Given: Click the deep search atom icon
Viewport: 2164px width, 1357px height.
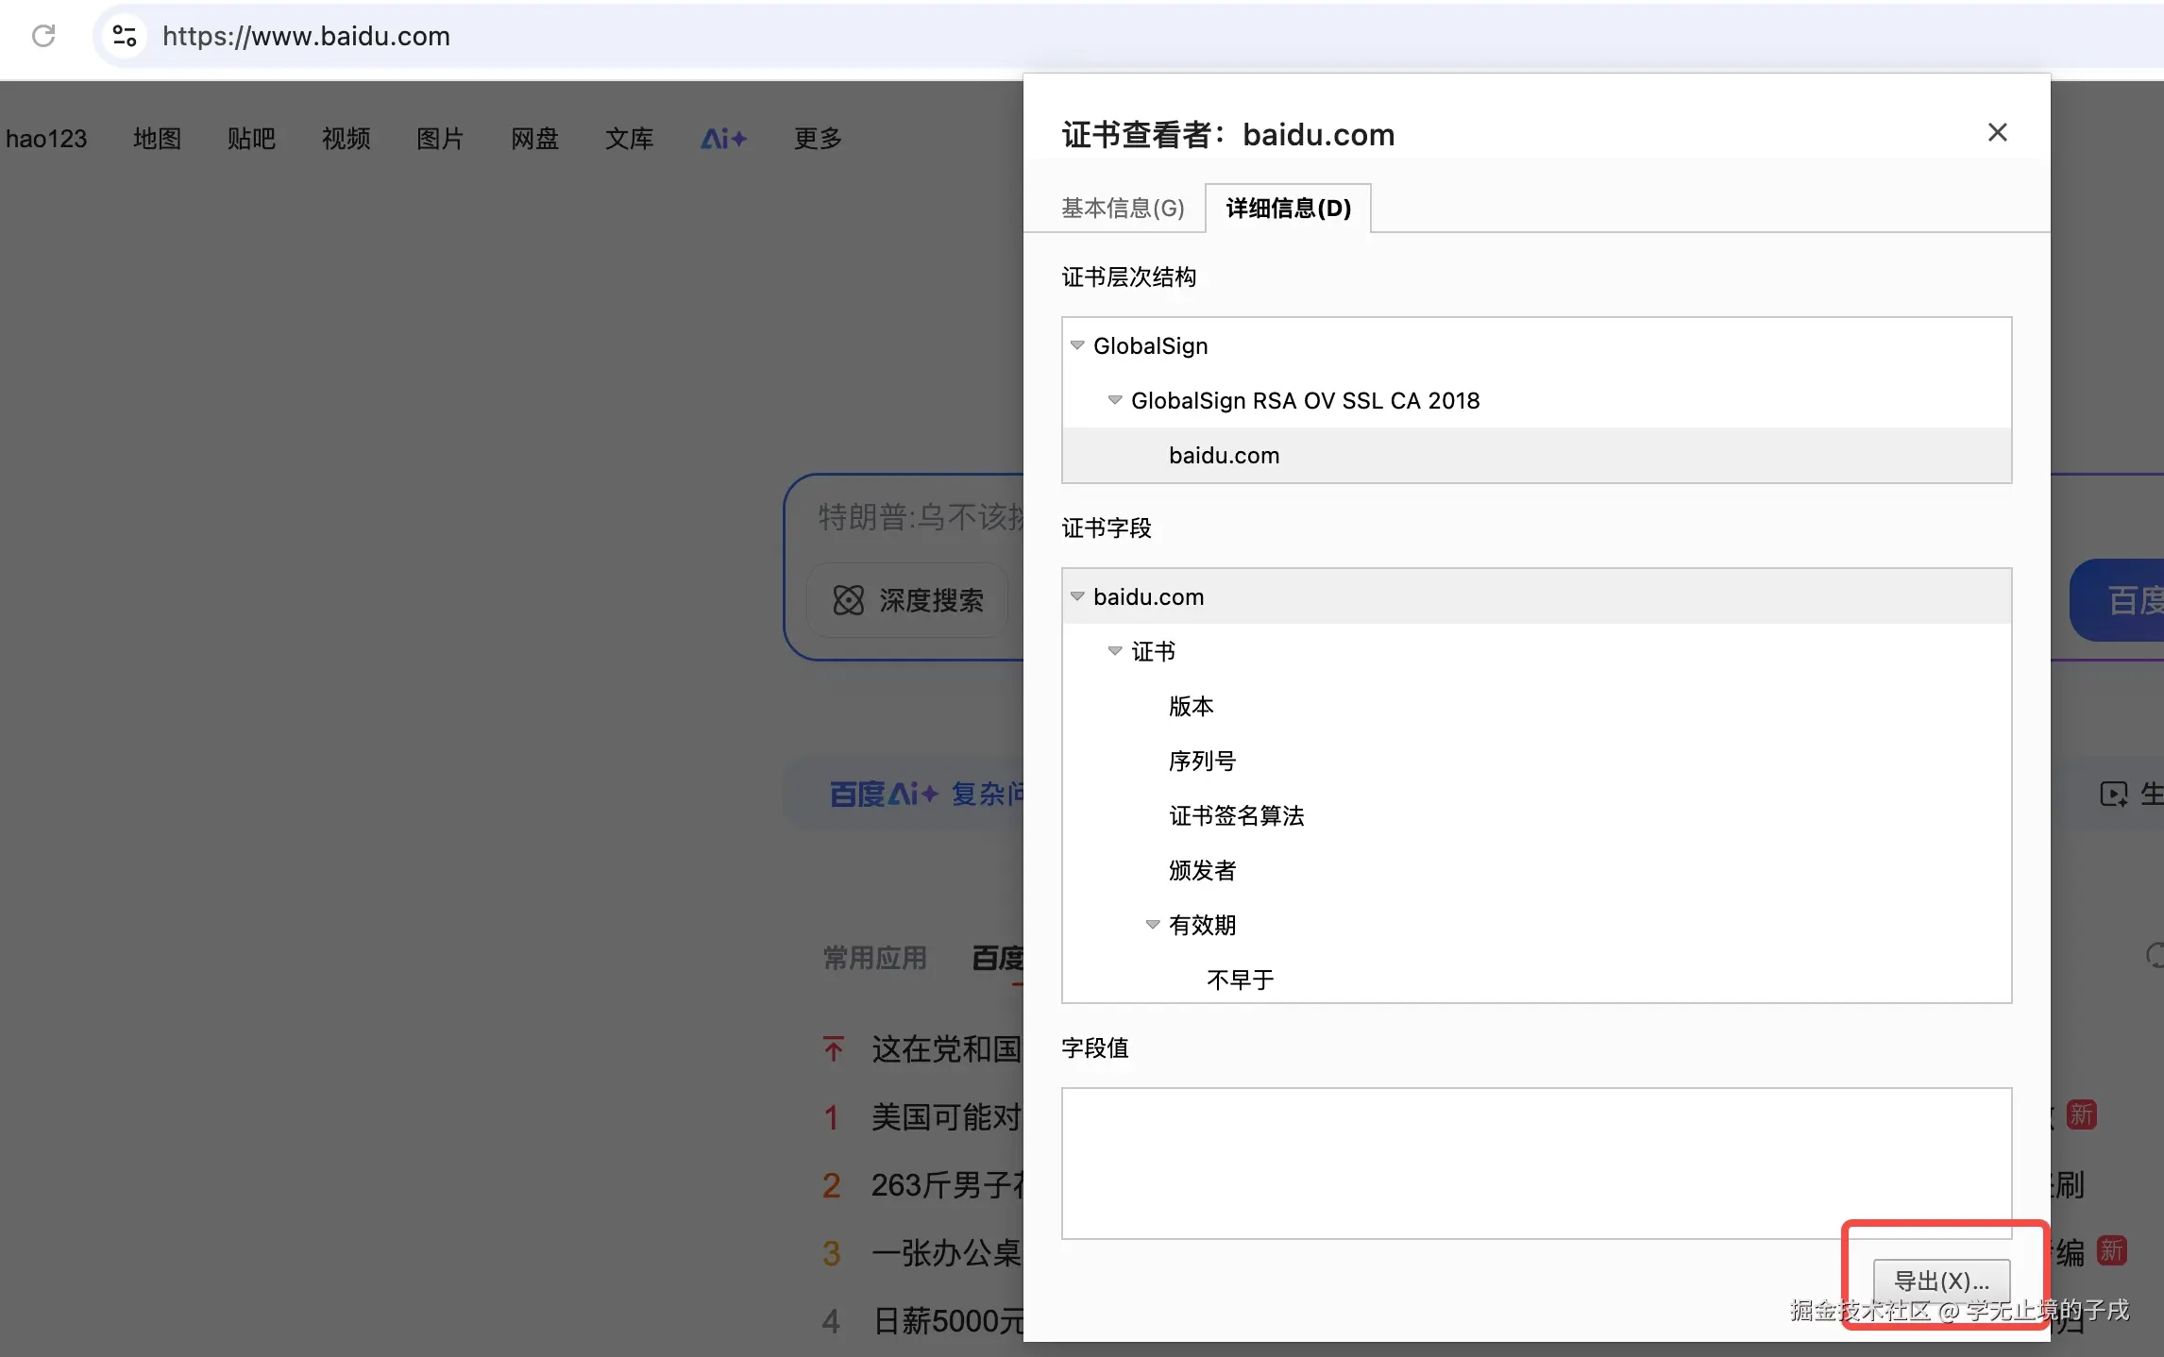Looking at the screenshot, I should (848, 600).
